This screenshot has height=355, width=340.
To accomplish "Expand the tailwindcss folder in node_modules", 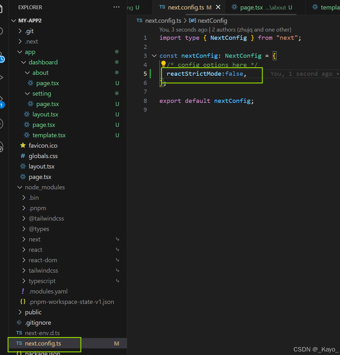I will [x=24, y=270].
